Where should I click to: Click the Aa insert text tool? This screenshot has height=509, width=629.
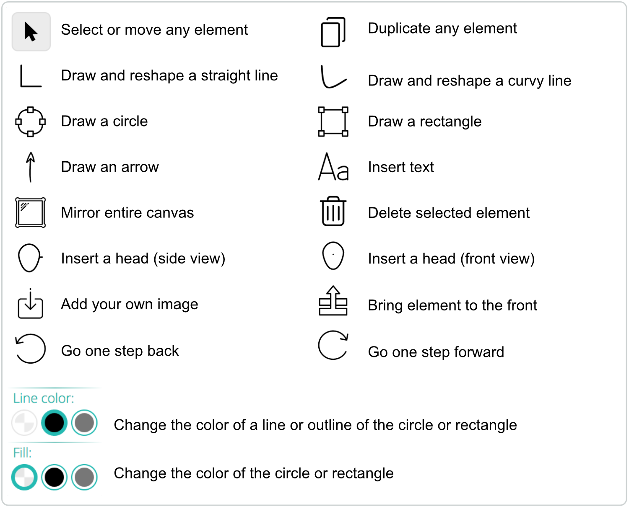333,167
